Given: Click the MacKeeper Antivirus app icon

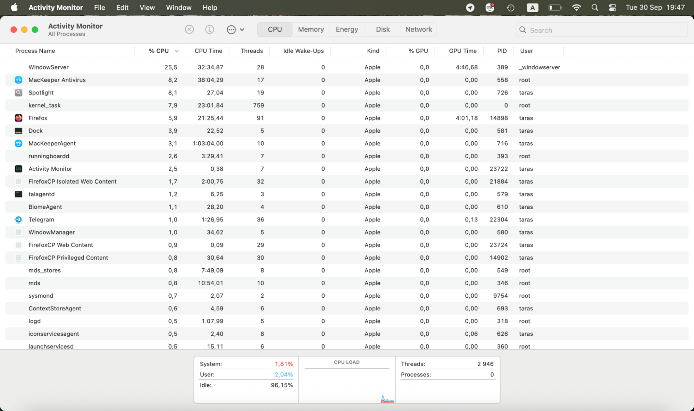Looking at the screenshot, I should click(x=18, y=80).
